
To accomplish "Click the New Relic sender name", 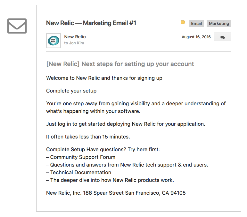I will pyautogui.click(x=75, y=37).
